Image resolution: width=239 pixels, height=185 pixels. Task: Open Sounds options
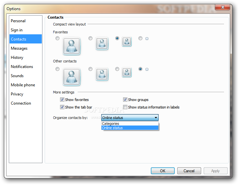25,76
